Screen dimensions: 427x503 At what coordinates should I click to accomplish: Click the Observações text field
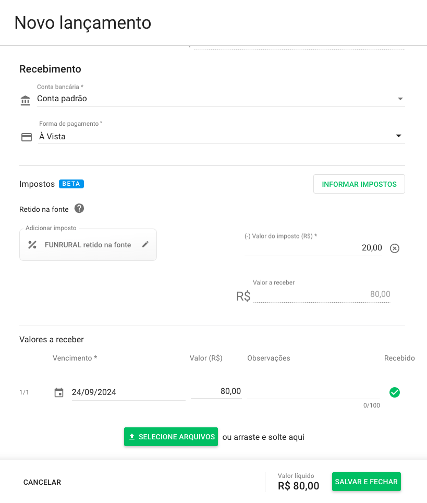pos(313,392)
